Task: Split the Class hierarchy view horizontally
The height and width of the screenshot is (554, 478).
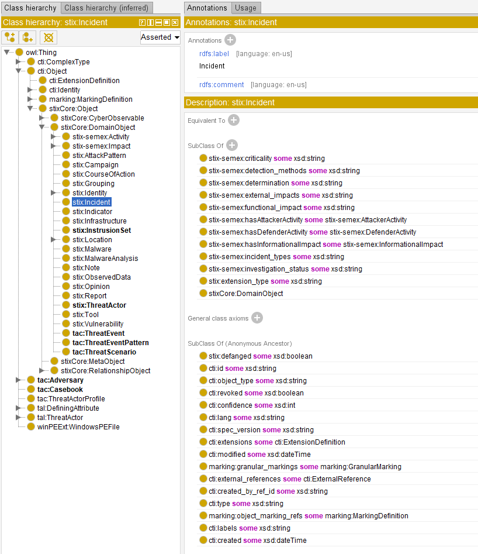Action: [x=158, y=22]
